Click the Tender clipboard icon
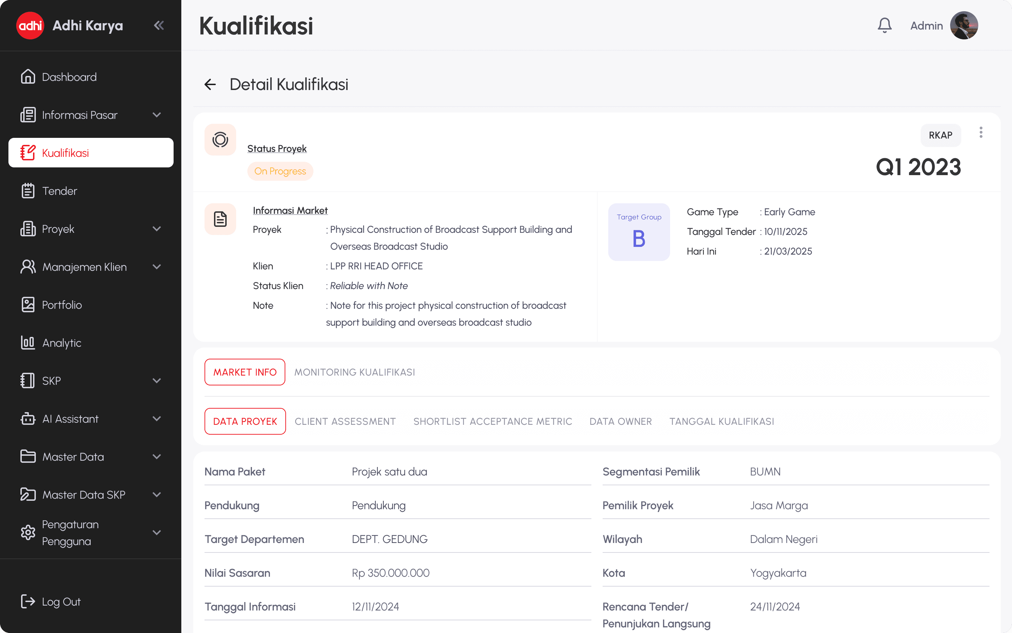Image resolution: width=1012 pixels, height=633 pixels. point(28,191)
